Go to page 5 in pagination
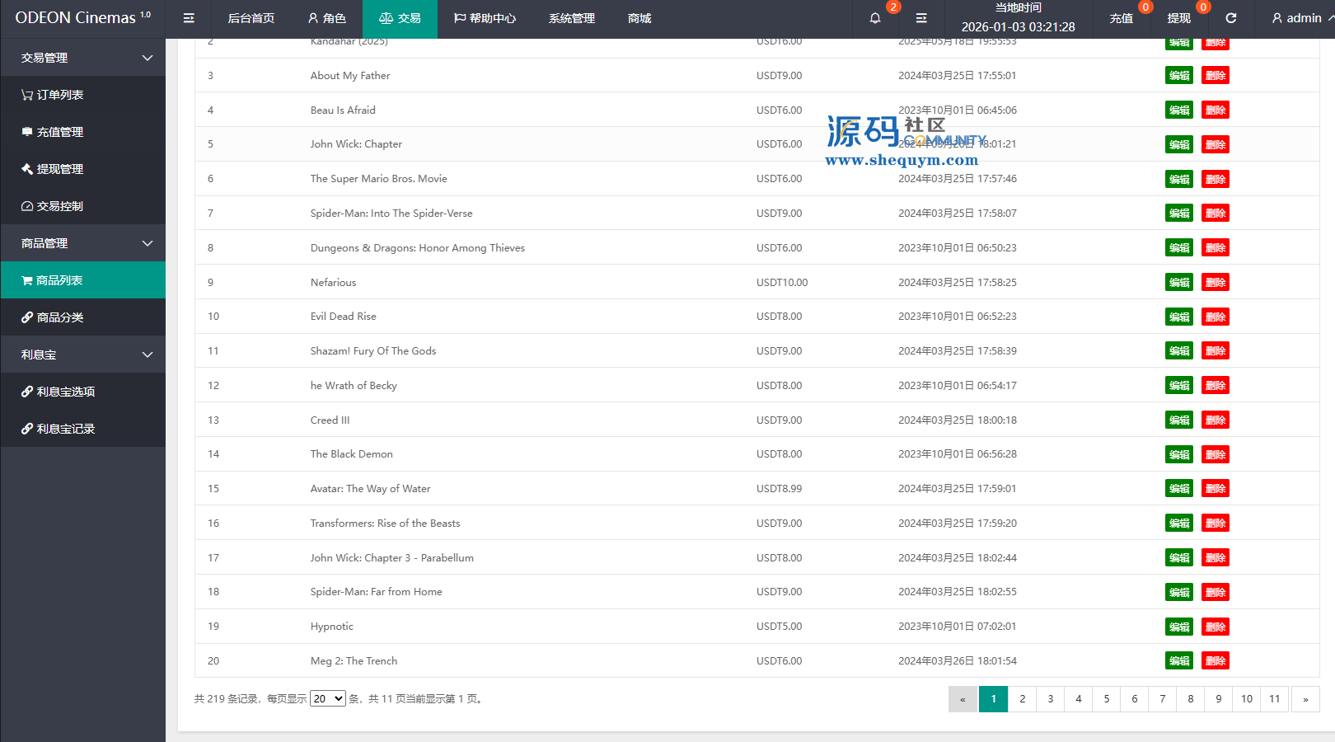Image resolution: width=1335 pixels, height=742 pixels. pos(1107,699)
